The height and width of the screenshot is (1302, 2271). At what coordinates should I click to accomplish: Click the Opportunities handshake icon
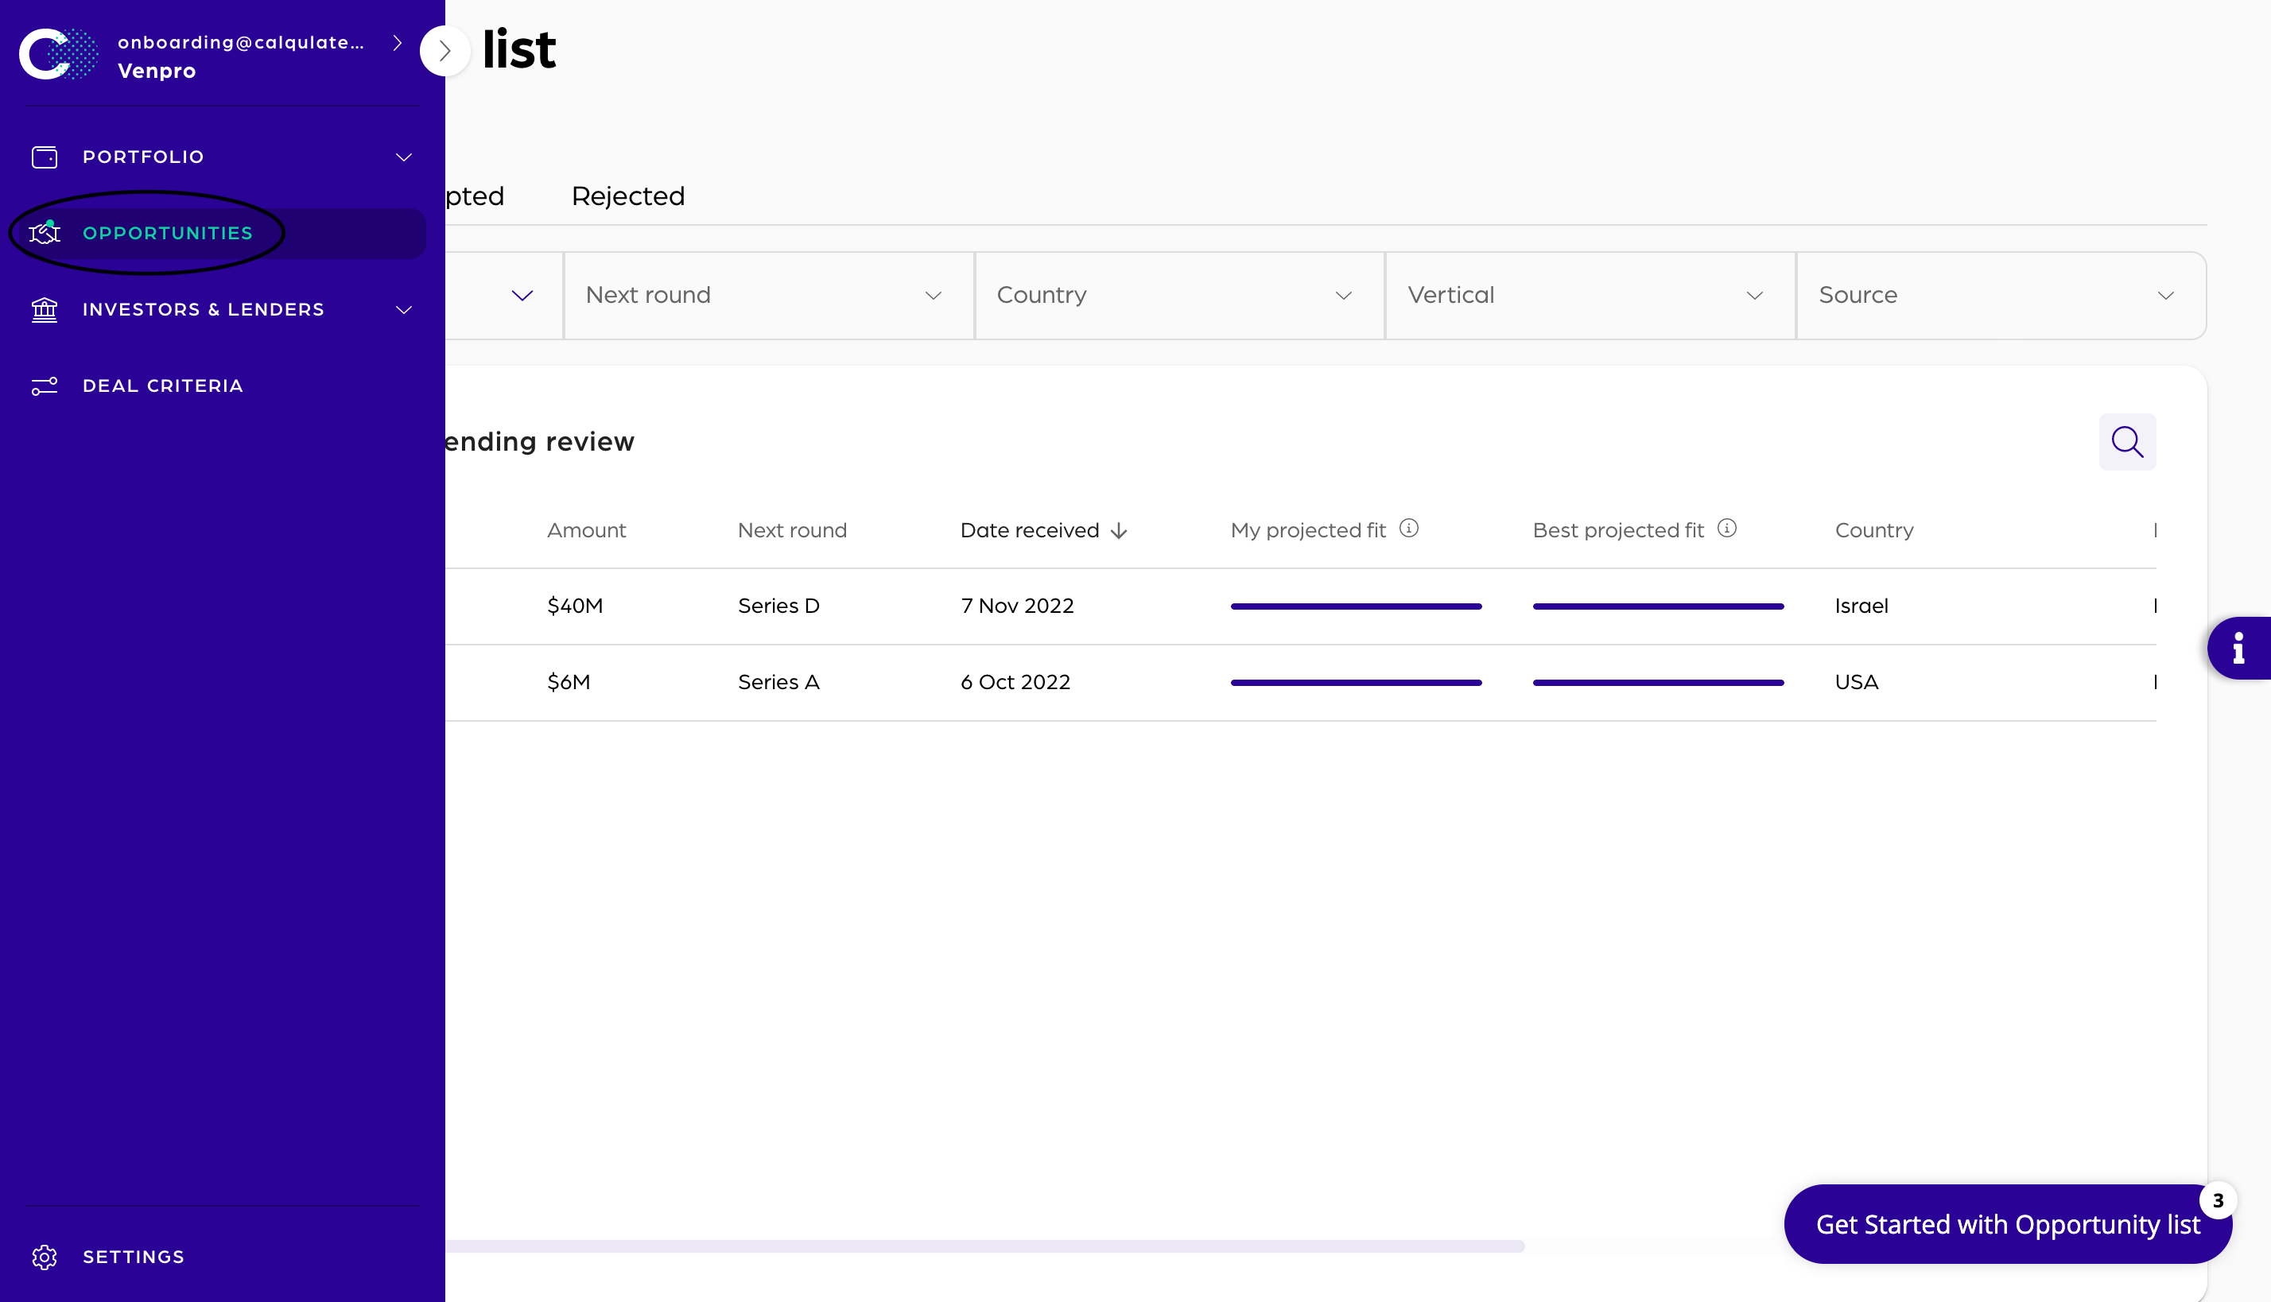point(44,234)
